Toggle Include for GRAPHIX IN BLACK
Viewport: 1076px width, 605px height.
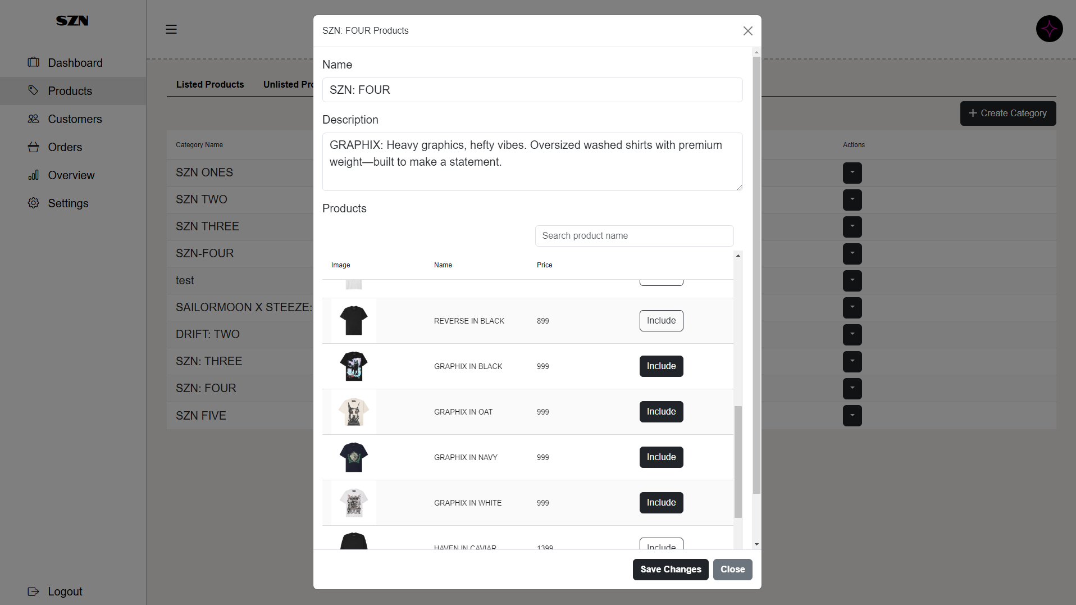point(661,366)
